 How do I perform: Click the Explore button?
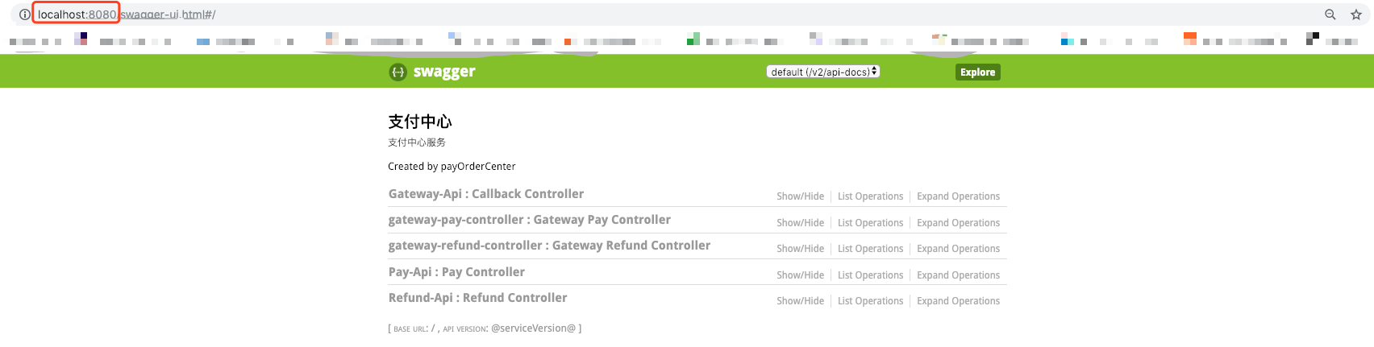tap(977, 72)
